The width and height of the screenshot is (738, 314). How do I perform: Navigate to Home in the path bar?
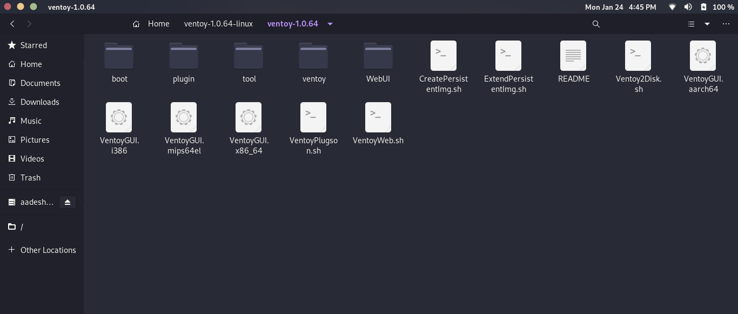point(152,24)
